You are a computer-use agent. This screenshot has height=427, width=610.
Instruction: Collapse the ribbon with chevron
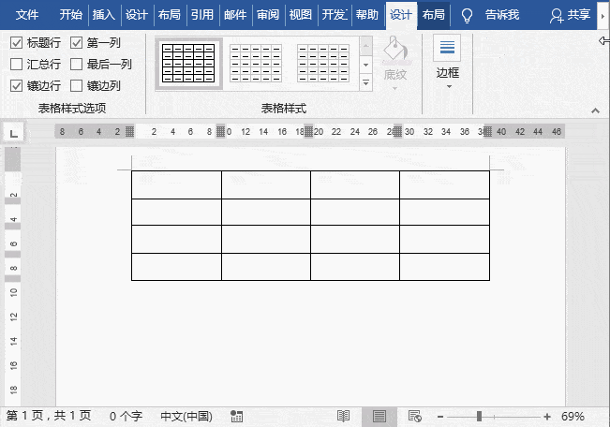[595, 110]
